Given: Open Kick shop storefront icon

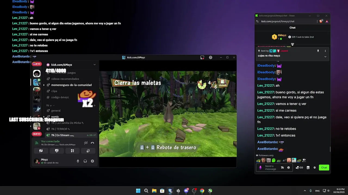Looking at the screenshot, I should [x=308, y=168].
